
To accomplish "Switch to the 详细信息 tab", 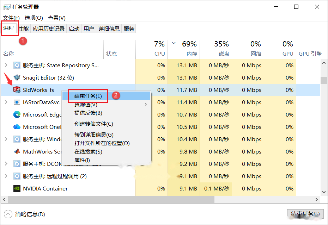I will (109, 29).
